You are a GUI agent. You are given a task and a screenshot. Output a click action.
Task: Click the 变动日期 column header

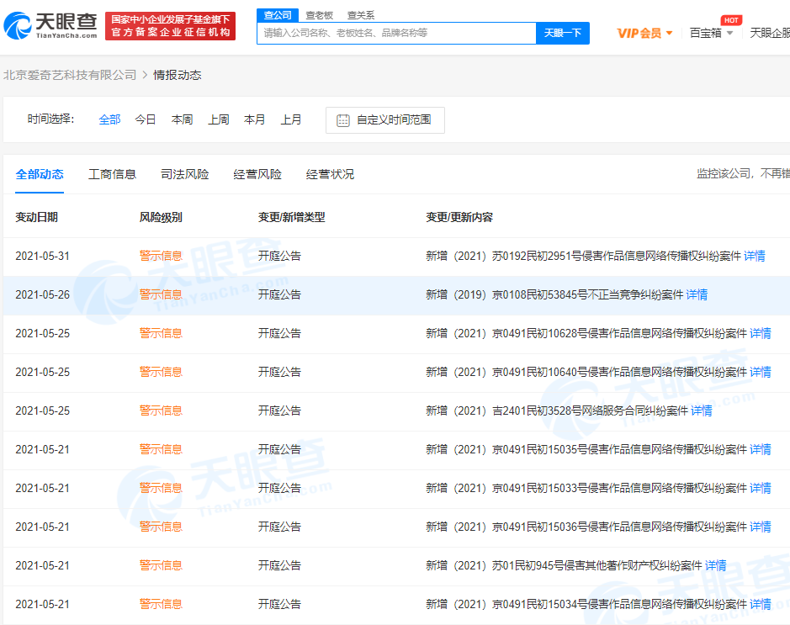(37, 218)
